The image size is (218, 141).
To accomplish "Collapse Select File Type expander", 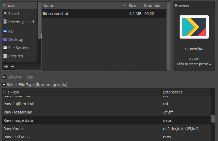I will click(x=4, y=84).
